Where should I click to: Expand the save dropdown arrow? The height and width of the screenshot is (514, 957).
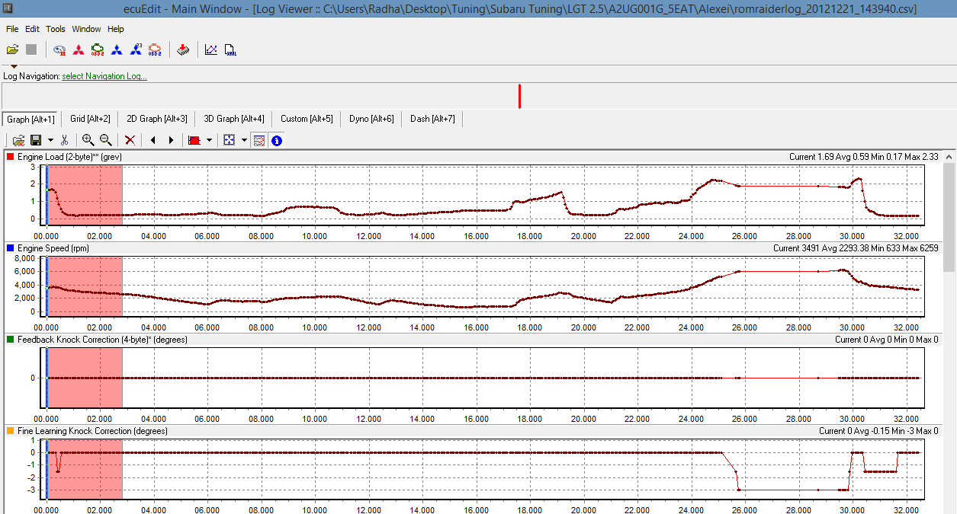pyautogui.click(x=50, y=140)
